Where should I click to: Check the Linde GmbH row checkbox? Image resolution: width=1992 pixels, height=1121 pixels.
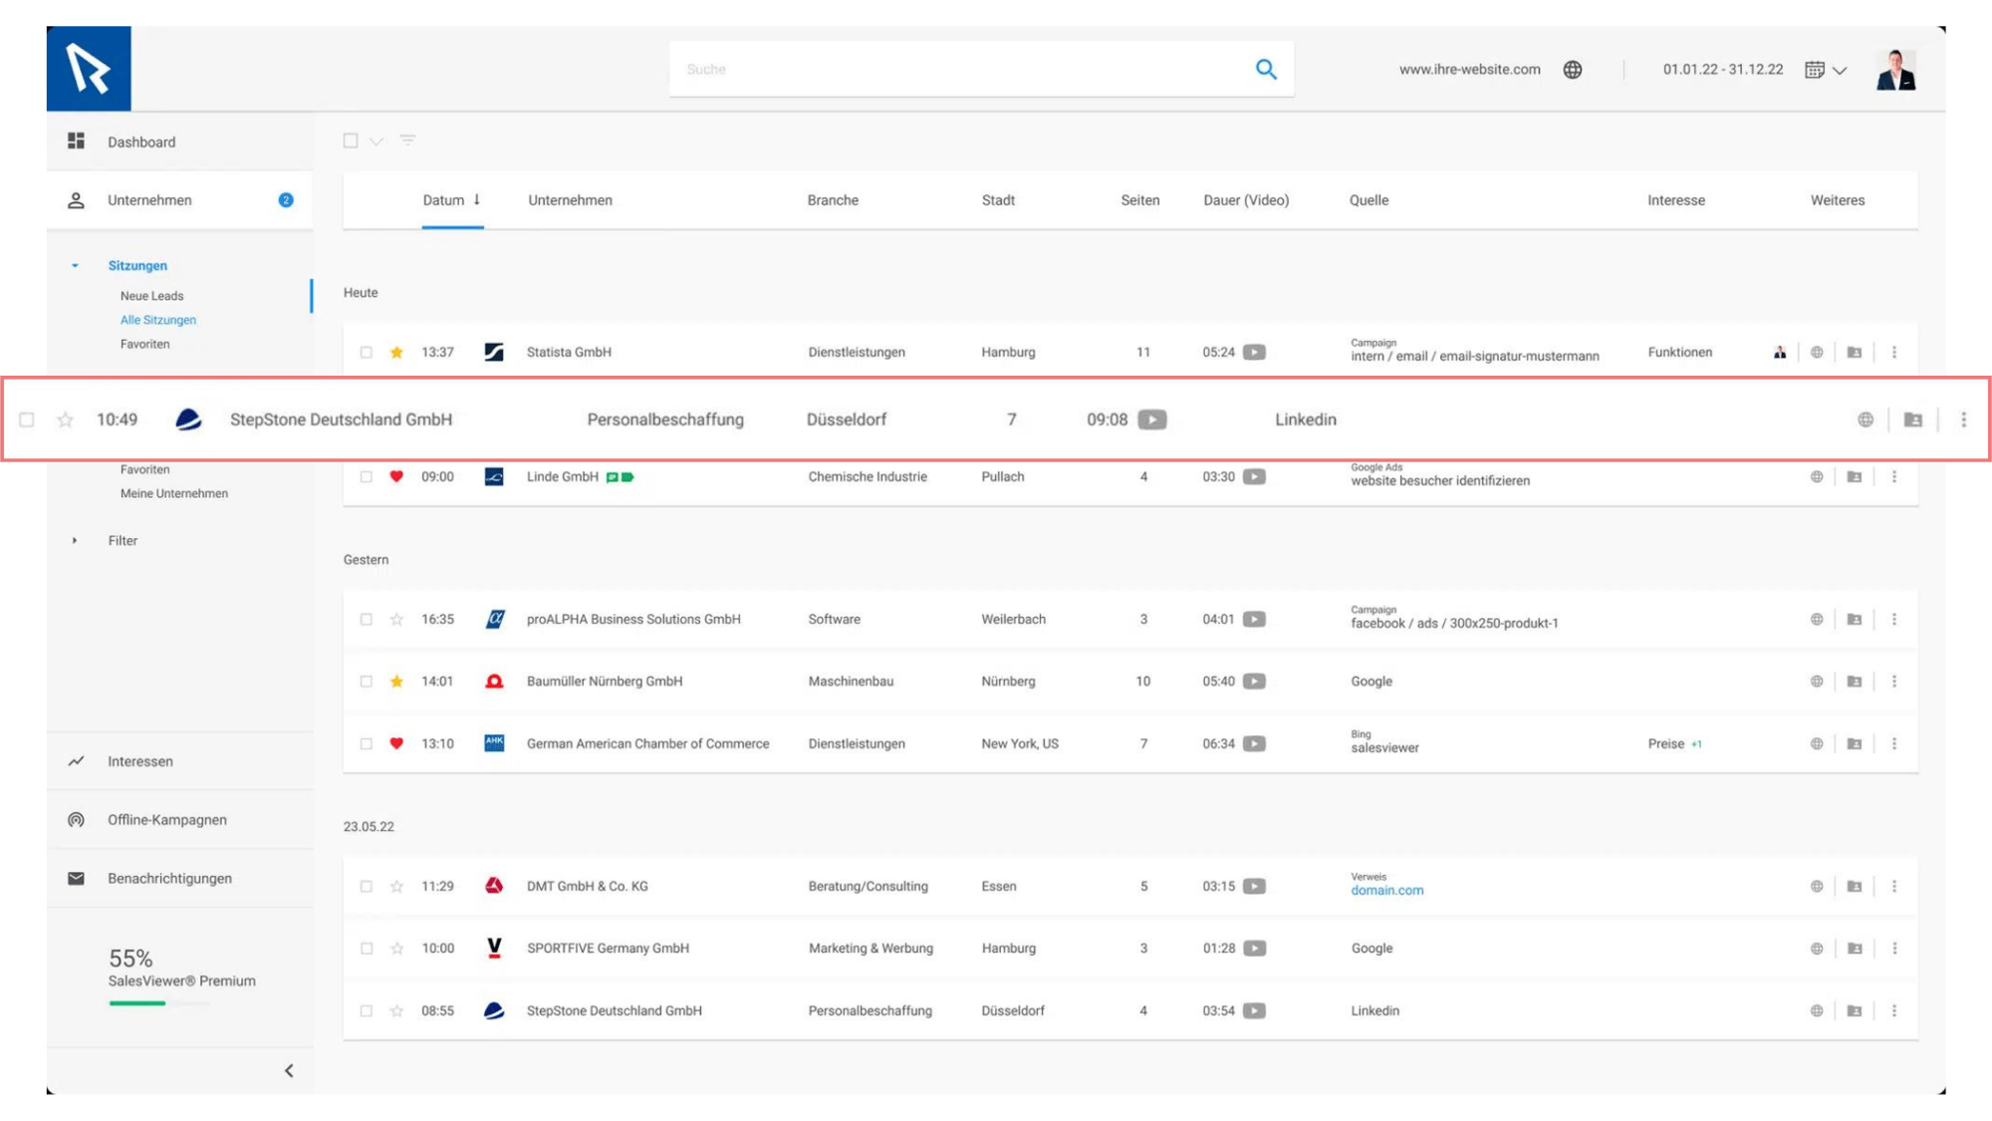(x=367, y=476)
